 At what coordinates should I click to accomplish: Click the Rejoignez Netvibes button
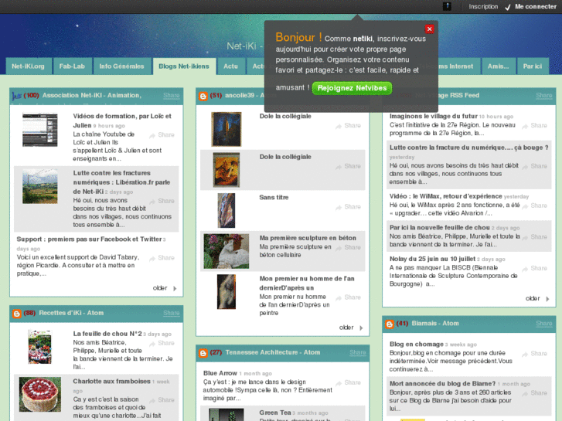352,88
